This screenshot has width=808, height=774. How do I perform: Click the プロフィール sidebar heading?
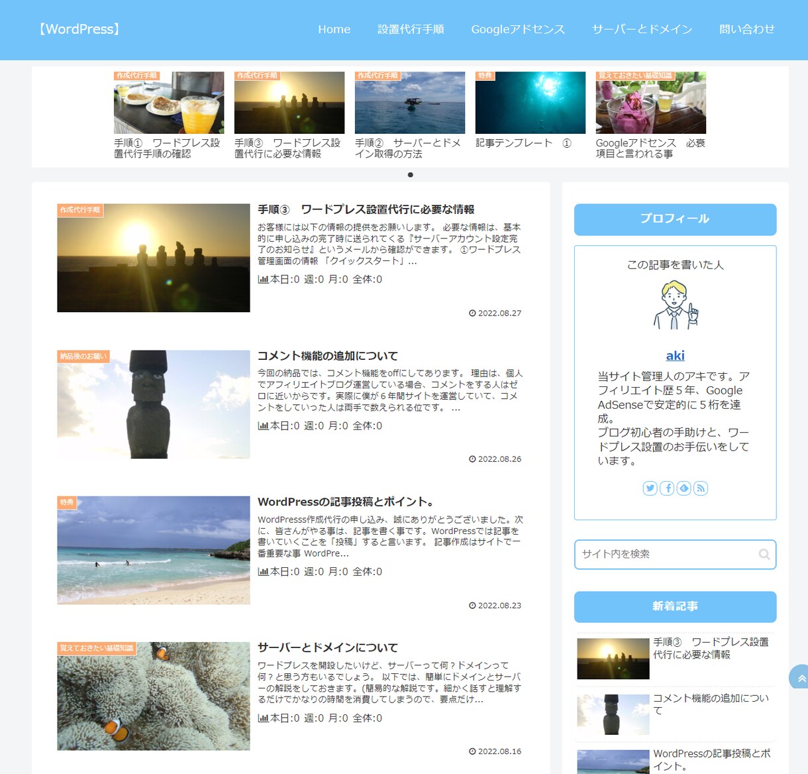pyautogui.click(x=675, y=219)
